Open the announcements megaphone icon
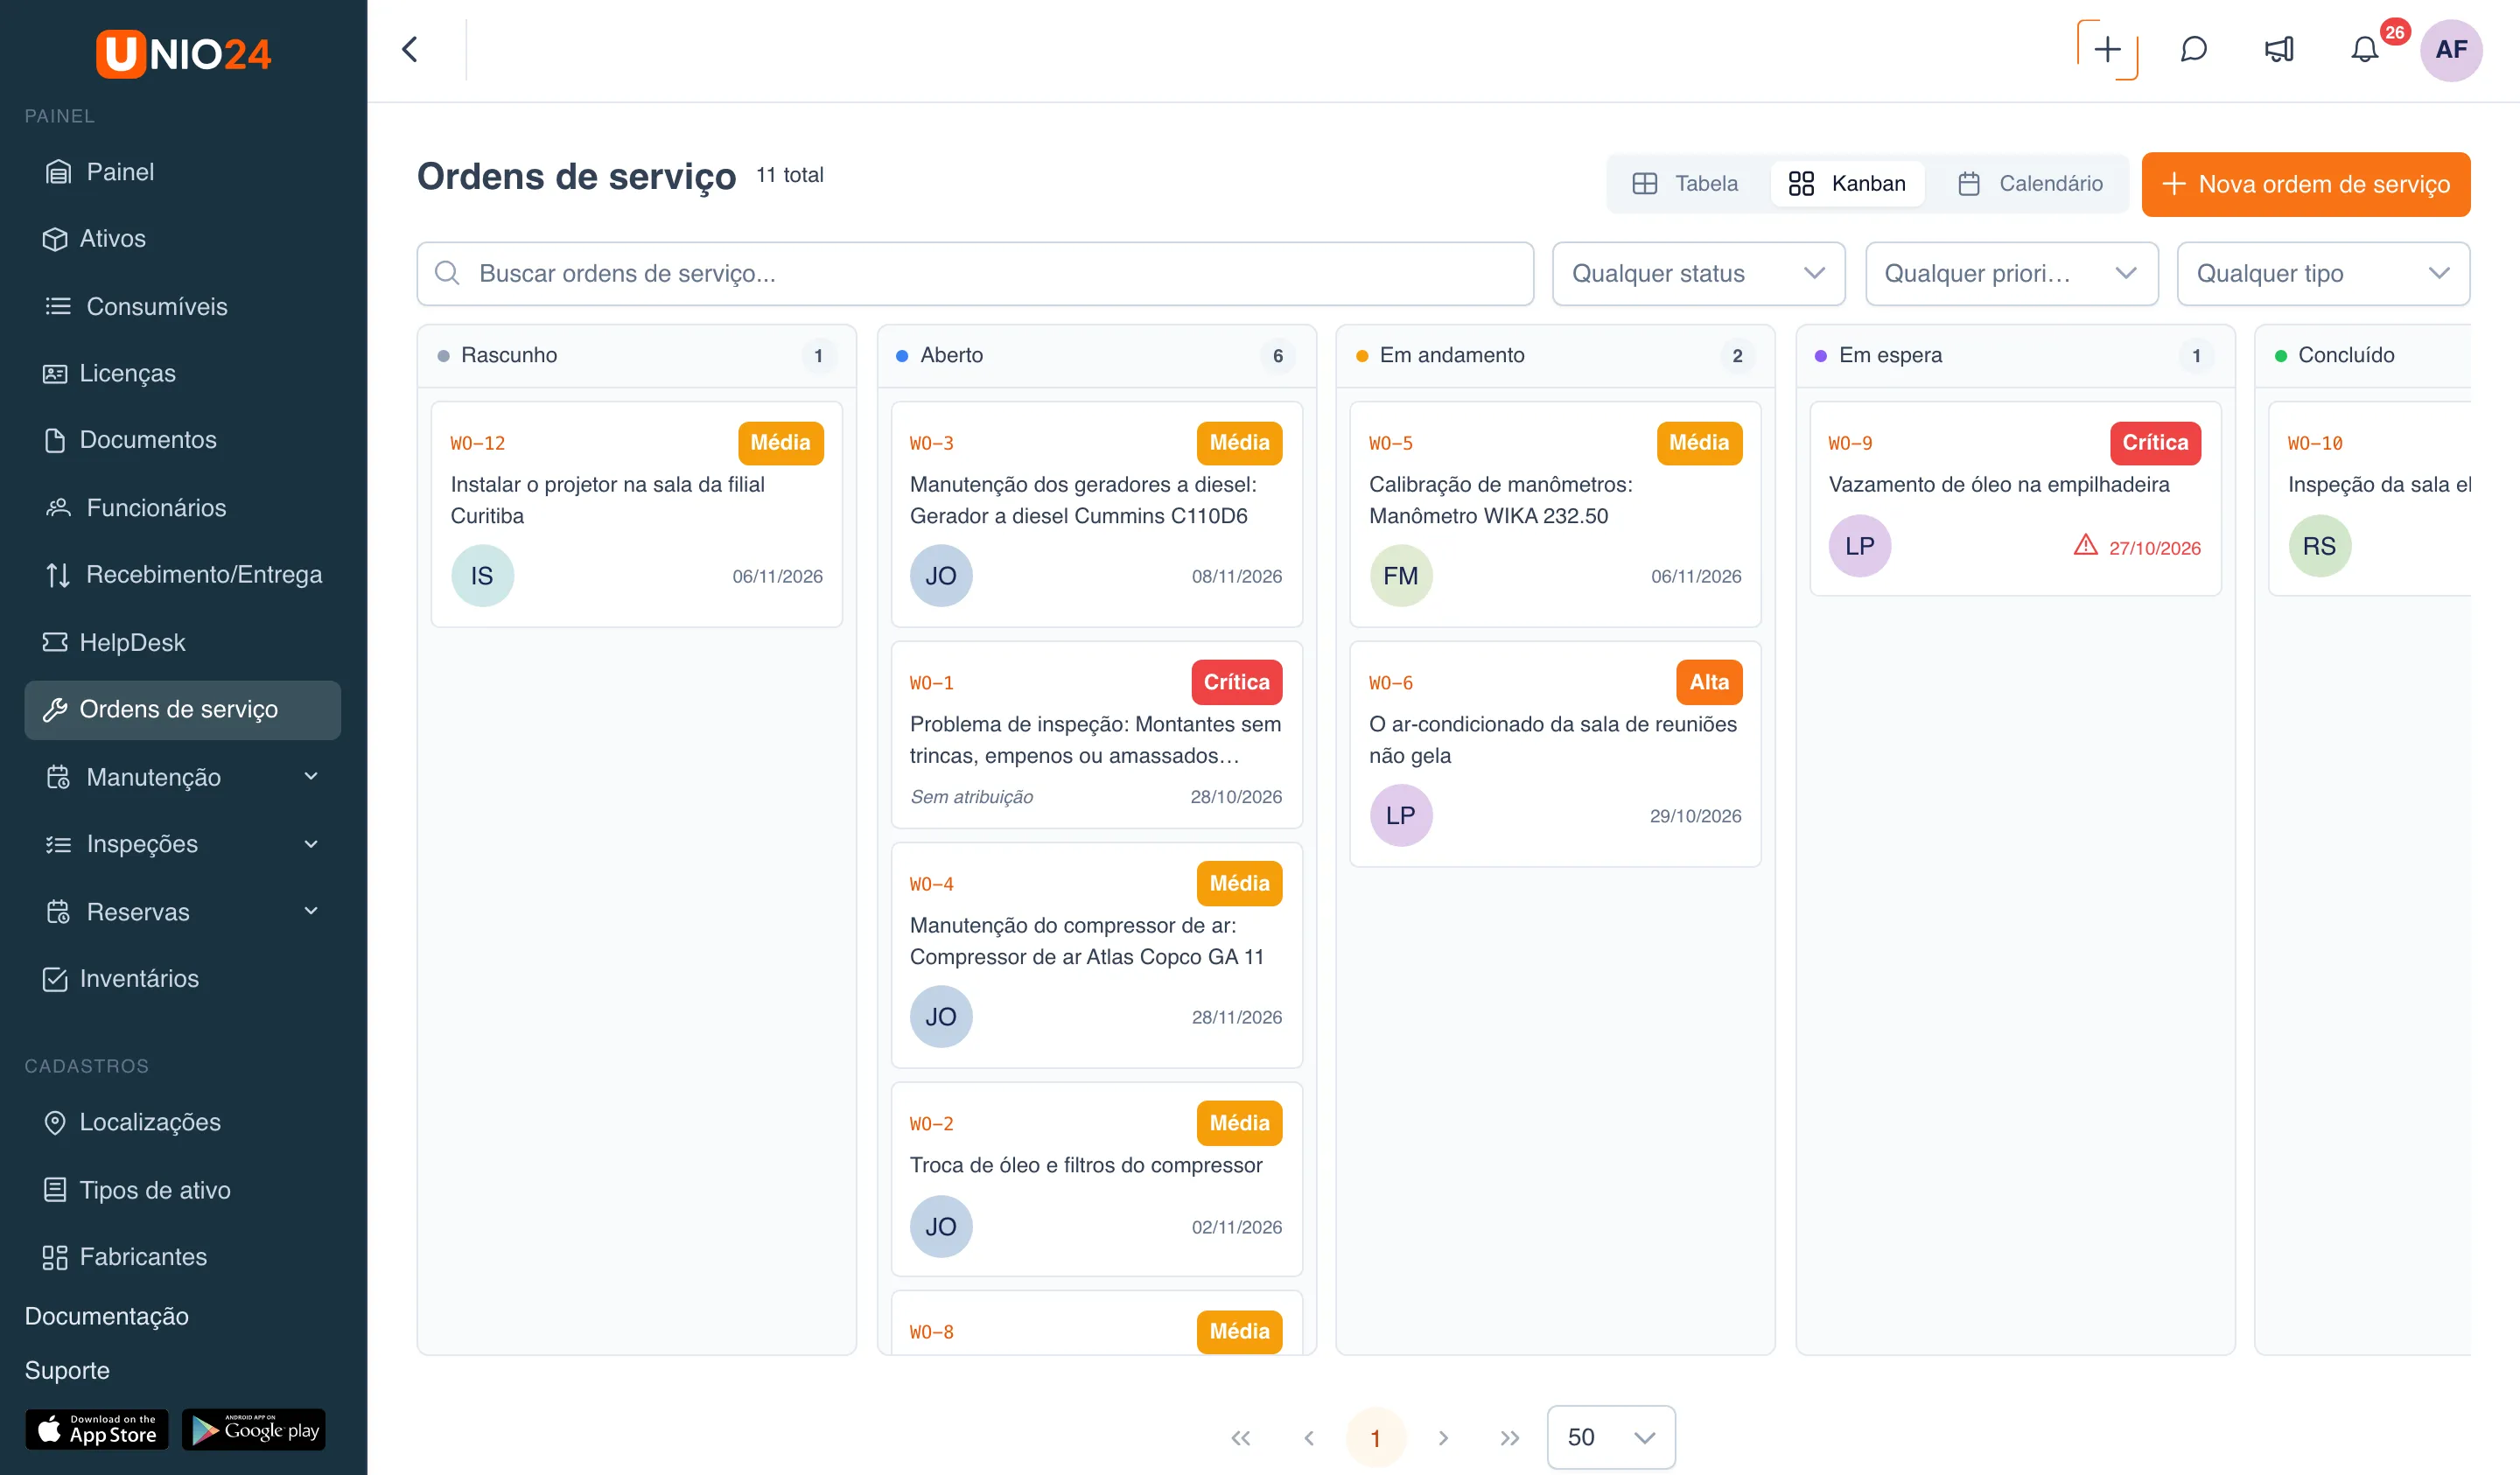2520x1475 pixels. 2279,49
